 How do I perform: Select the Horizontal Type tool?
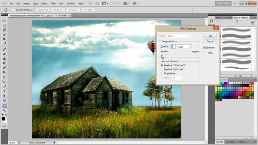(x=4, y=91)
